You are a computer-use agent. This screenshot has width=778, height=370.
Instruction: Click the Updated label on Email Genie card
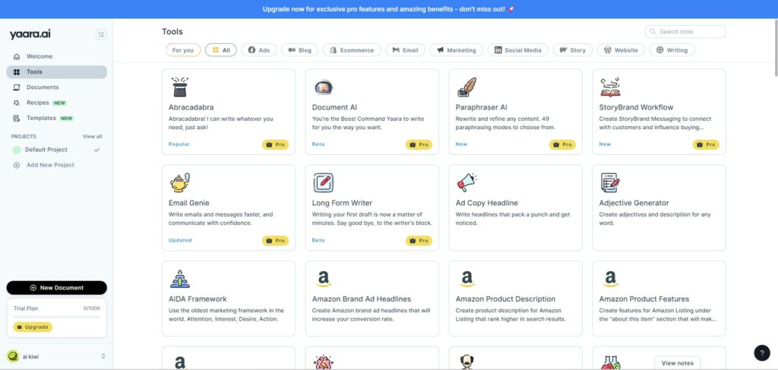180,241
